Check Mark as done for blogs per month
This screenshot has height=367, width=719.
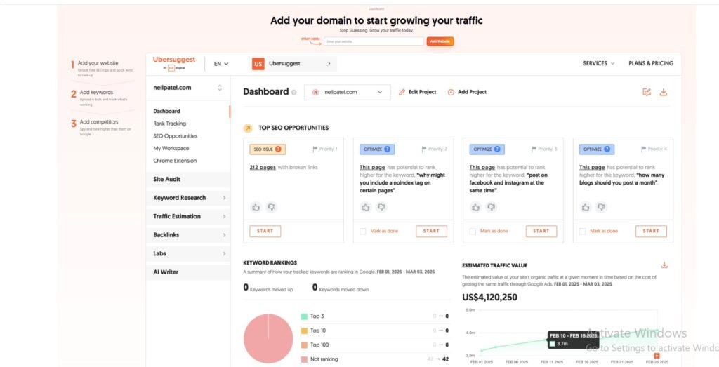point(582,231)
